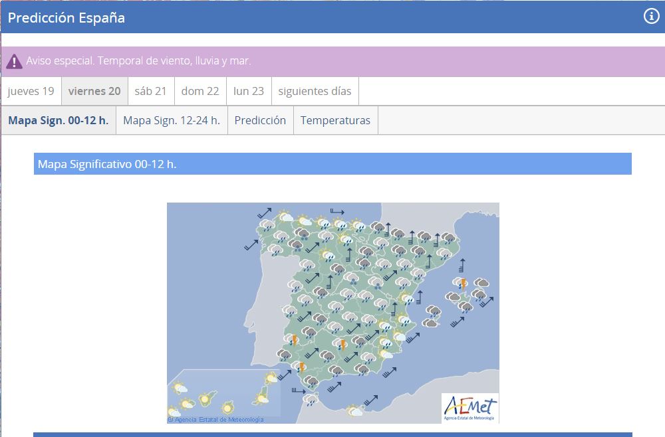Show the Mapa Sign. 12-24 h. tab
This screenshot has width=665, height=437.
tap(172, 120)
